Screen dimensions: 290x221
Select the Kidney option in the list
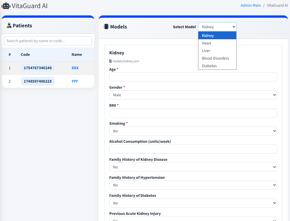tap(208, 35)
